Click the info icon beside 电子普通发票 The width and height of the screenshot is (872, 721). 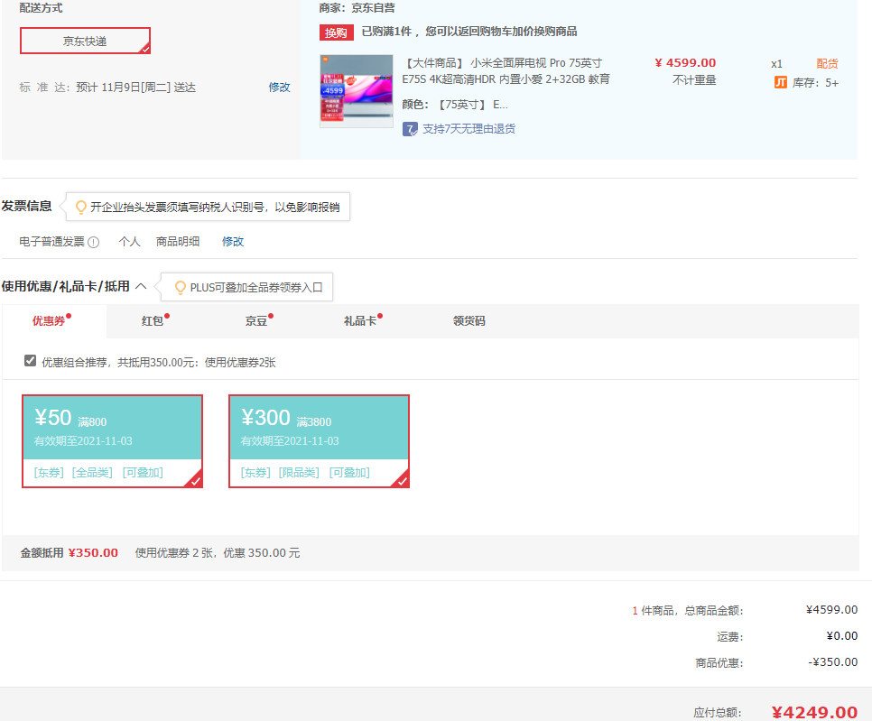pyautogui.click(x=94, y=242)
